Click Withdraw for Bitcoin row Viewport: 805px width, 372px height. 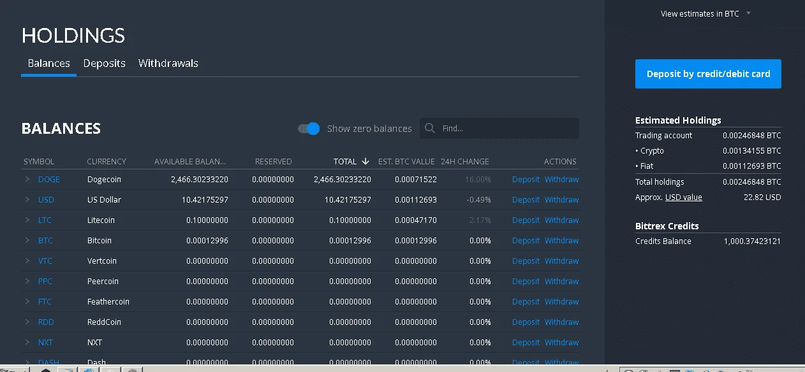562,240
